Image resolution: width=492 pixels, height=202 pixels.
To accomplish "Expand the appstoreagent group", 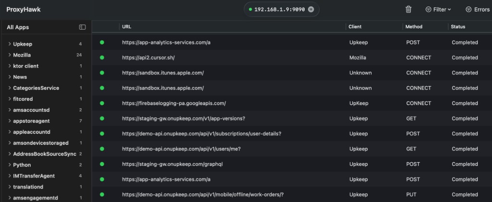I will (x=10, y=121).
